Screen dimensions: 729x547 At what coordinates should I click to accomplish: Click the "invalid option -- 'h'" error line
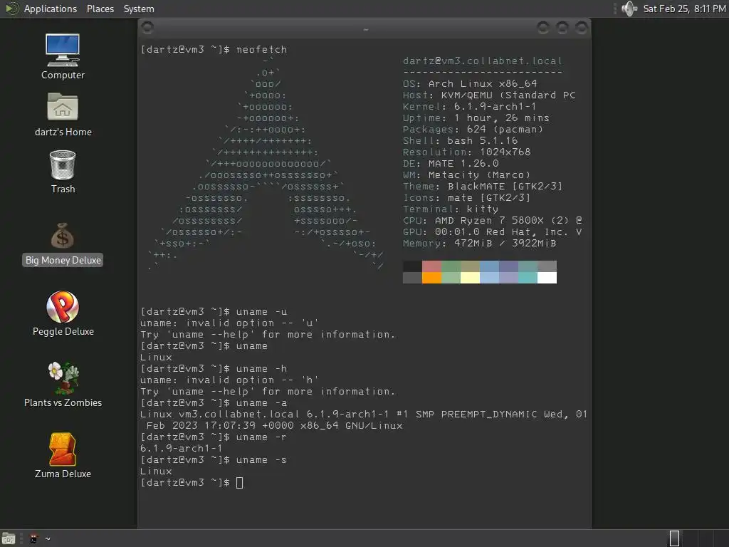pos(230,380)
